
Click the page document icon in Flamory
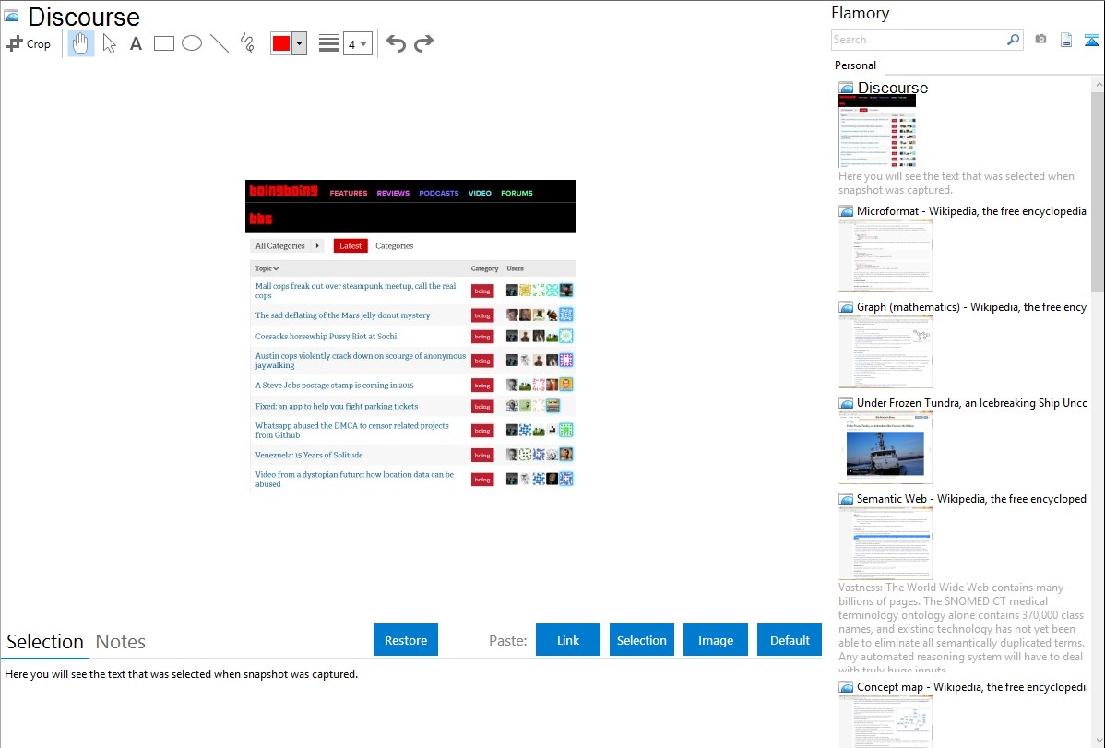(1066, 41)
